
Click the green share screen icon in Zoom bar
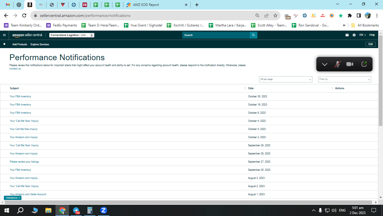click(364, 64)
